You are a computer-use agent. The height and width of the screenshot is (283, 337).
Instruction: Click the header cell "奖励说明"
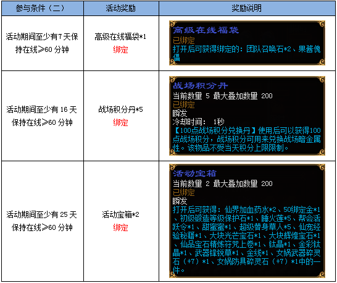click(247, 9)
